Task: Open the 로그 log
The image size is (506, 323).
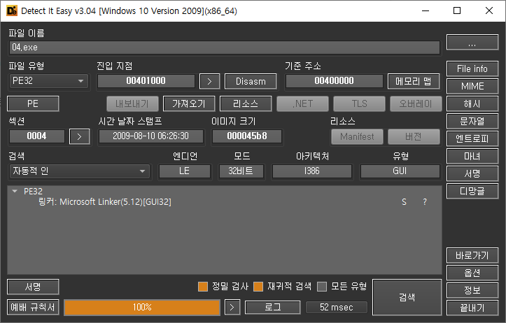Action: (x=273, y=307)
